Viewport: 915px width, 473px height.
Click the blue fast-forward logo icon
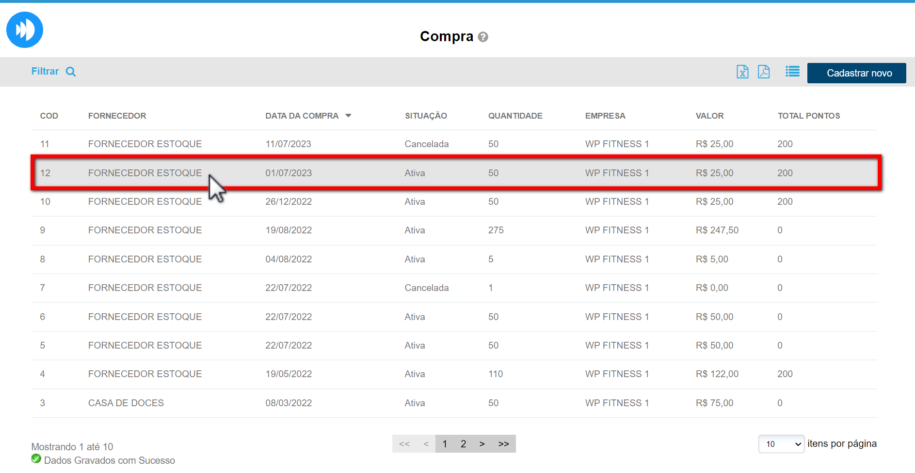[25, 30]
